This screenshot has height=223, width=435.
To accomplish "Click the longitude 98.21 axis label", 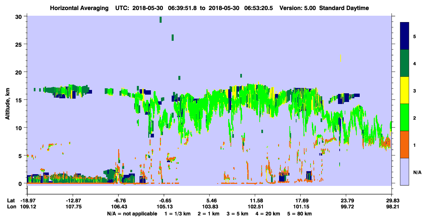I will (392, 207).
